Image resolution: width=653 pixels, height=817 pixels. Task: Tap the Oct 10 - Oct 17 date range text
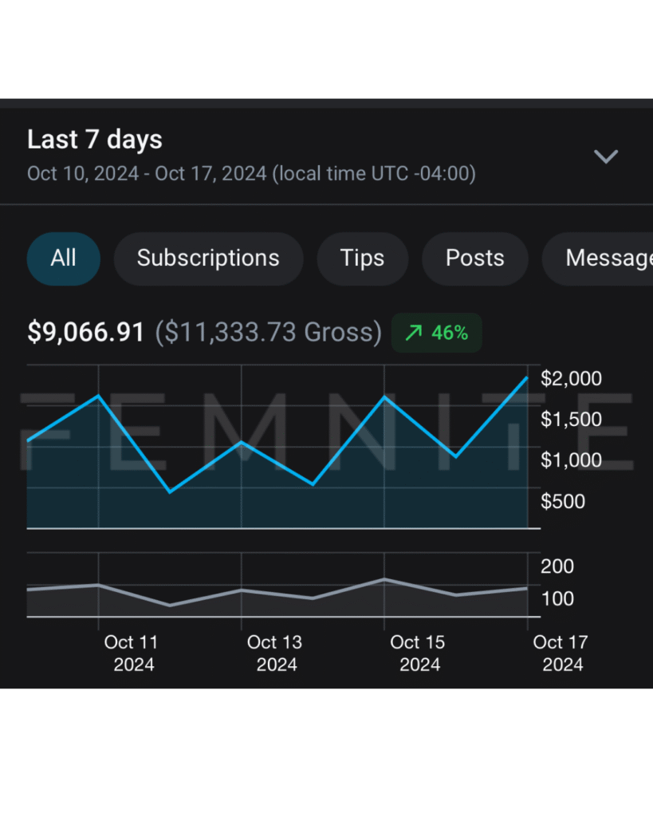click(251, 174)
